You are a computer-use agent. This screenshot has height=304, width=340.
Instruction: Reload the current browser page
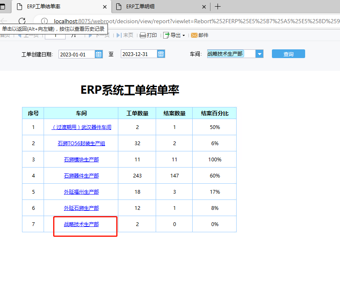(x=22, y=21)
